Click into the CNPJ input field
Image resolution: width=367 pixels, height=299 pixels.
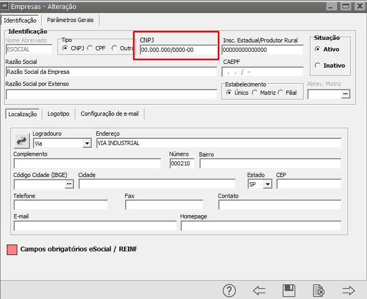point(177,50)
